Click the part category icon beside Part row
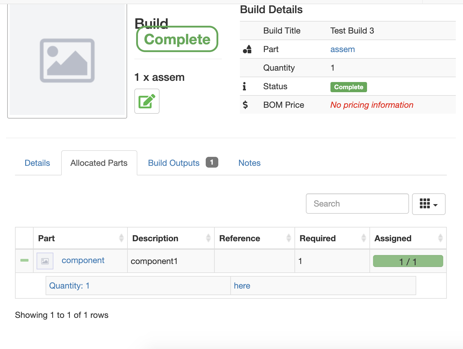This screenshot has height=349, width=463. (x=246, y=49)
